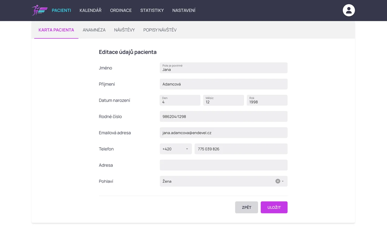This screenshot has width=387, height=228.
Task: Open Nastavení settings page
Action: [184, 10]
